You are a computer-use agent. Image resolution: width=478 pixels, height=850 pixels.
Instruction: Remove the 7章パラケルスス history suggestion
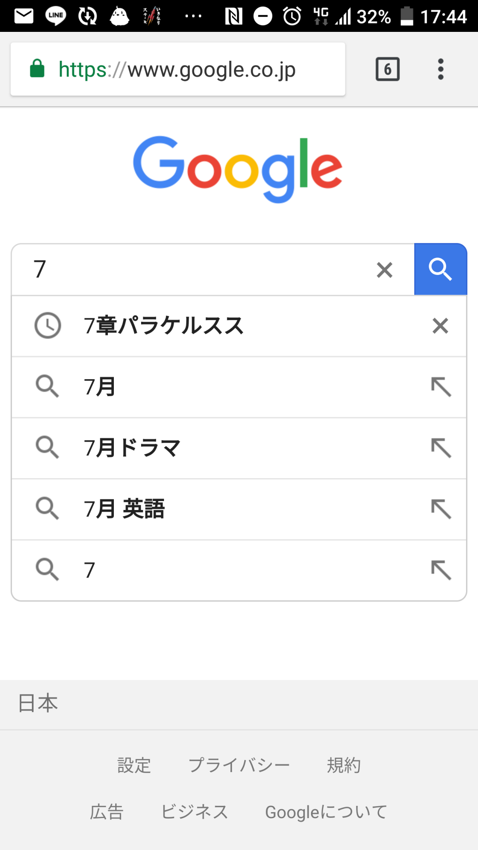click(x=440, y=326)
